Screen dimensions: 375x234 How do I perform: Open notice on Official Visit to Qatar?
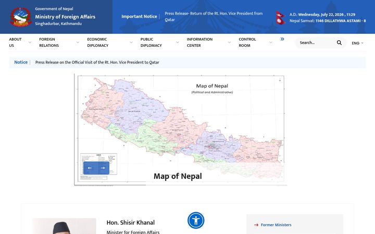[x=97, y=62]
